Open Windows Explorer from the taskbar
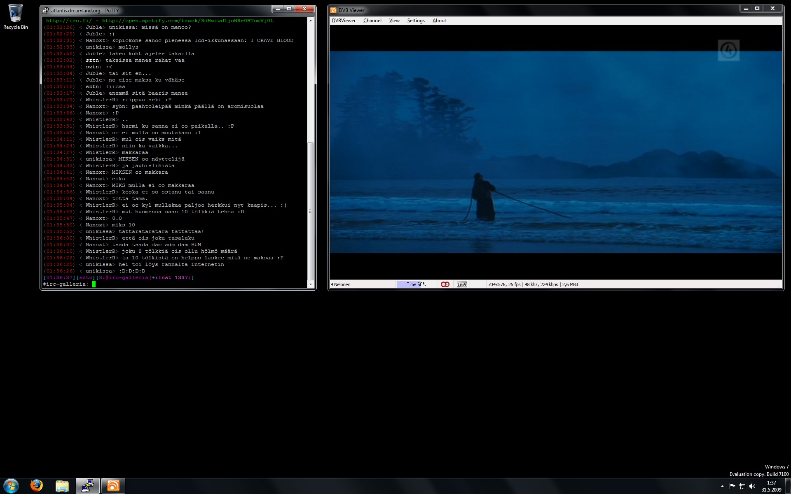This screenshot has width=791, height=494. coord(62,486)
